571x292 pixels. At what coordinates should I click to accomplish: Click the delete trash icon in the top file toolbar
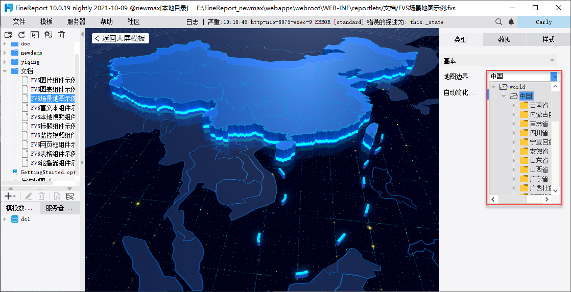coord(61,35)
